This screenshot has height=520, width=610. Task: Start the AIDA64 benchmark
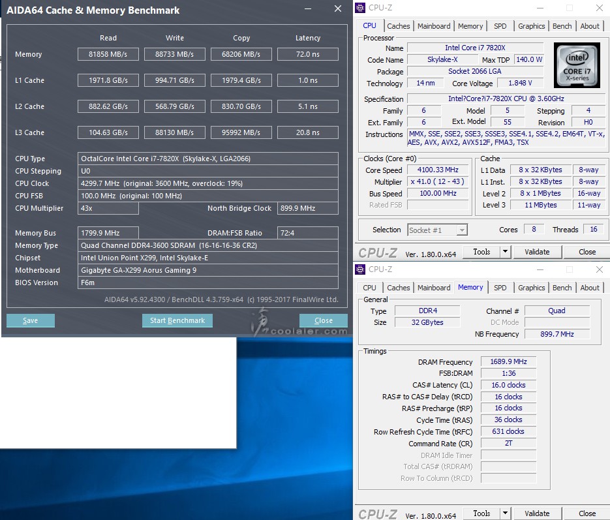[x=177, y=320]
